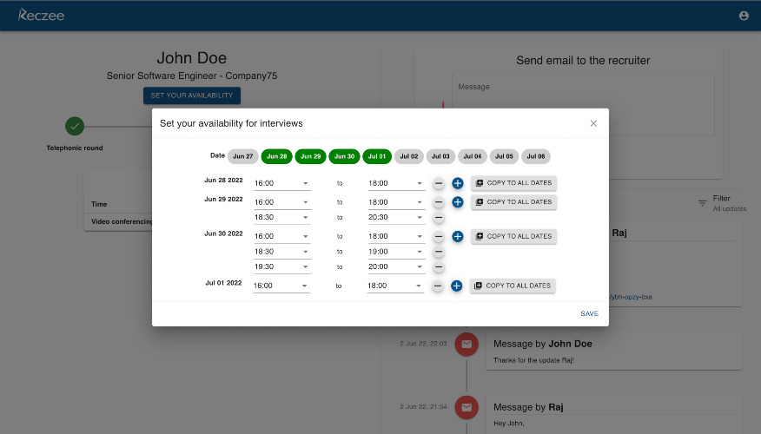Copy Jul 01 slots to all dates
Viewport: 761px width, 434px height.
coord(513,286)
